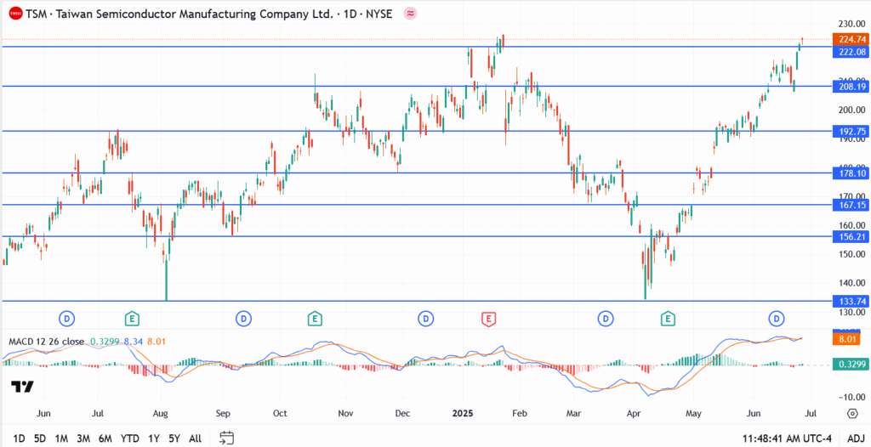Click the 200.00 price axis label
The height and width of the screenshot is (447, 871).
click(852, 110)
